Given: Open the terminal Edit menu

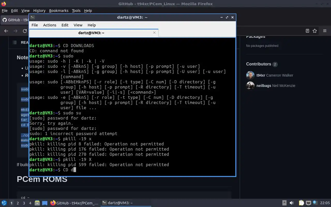Looking at the screenshot, I should (65, 25).
